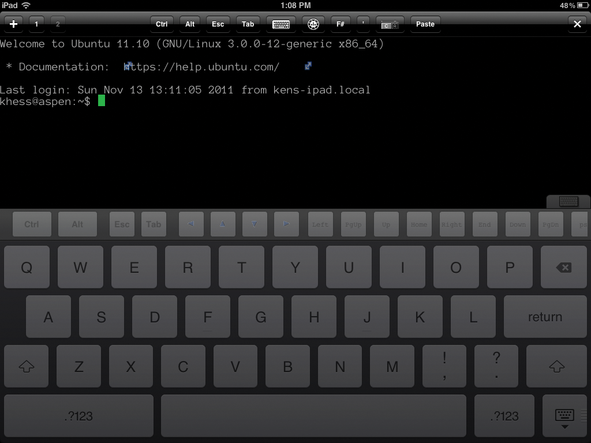Tap Ctrl in the extra keys row
The width and height of the screenshot is (591, 443).
tap(32, 224)
